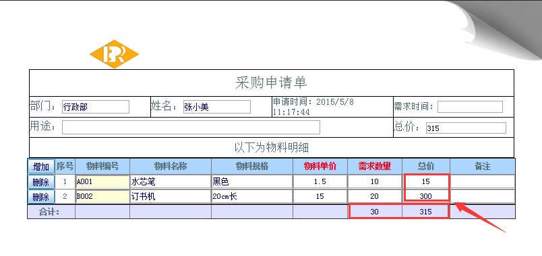Edit the 黑色 specification cell

(x=252, y=181)
